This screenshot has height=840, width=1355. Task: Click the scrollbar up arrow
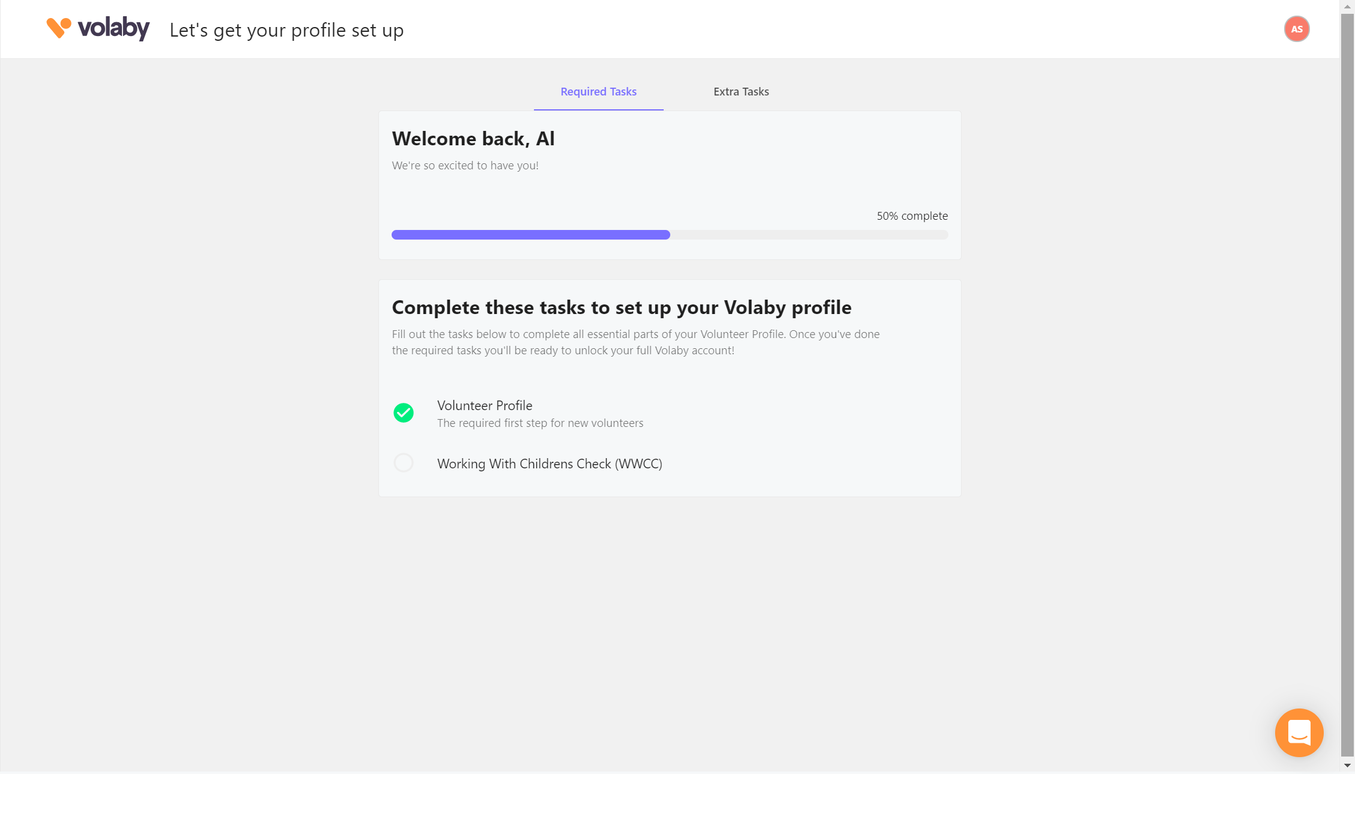click(x=1348, y=6)
